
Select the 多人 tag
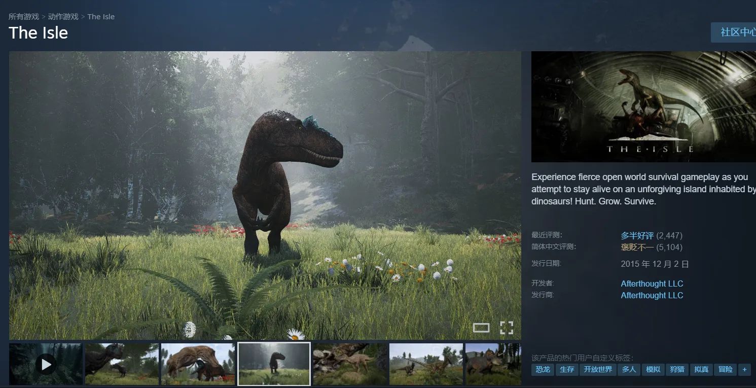(x=629, y=370)
